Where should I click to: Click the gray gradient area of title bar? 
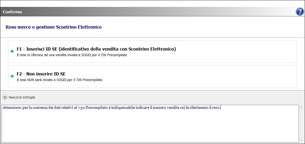[159, 12]
